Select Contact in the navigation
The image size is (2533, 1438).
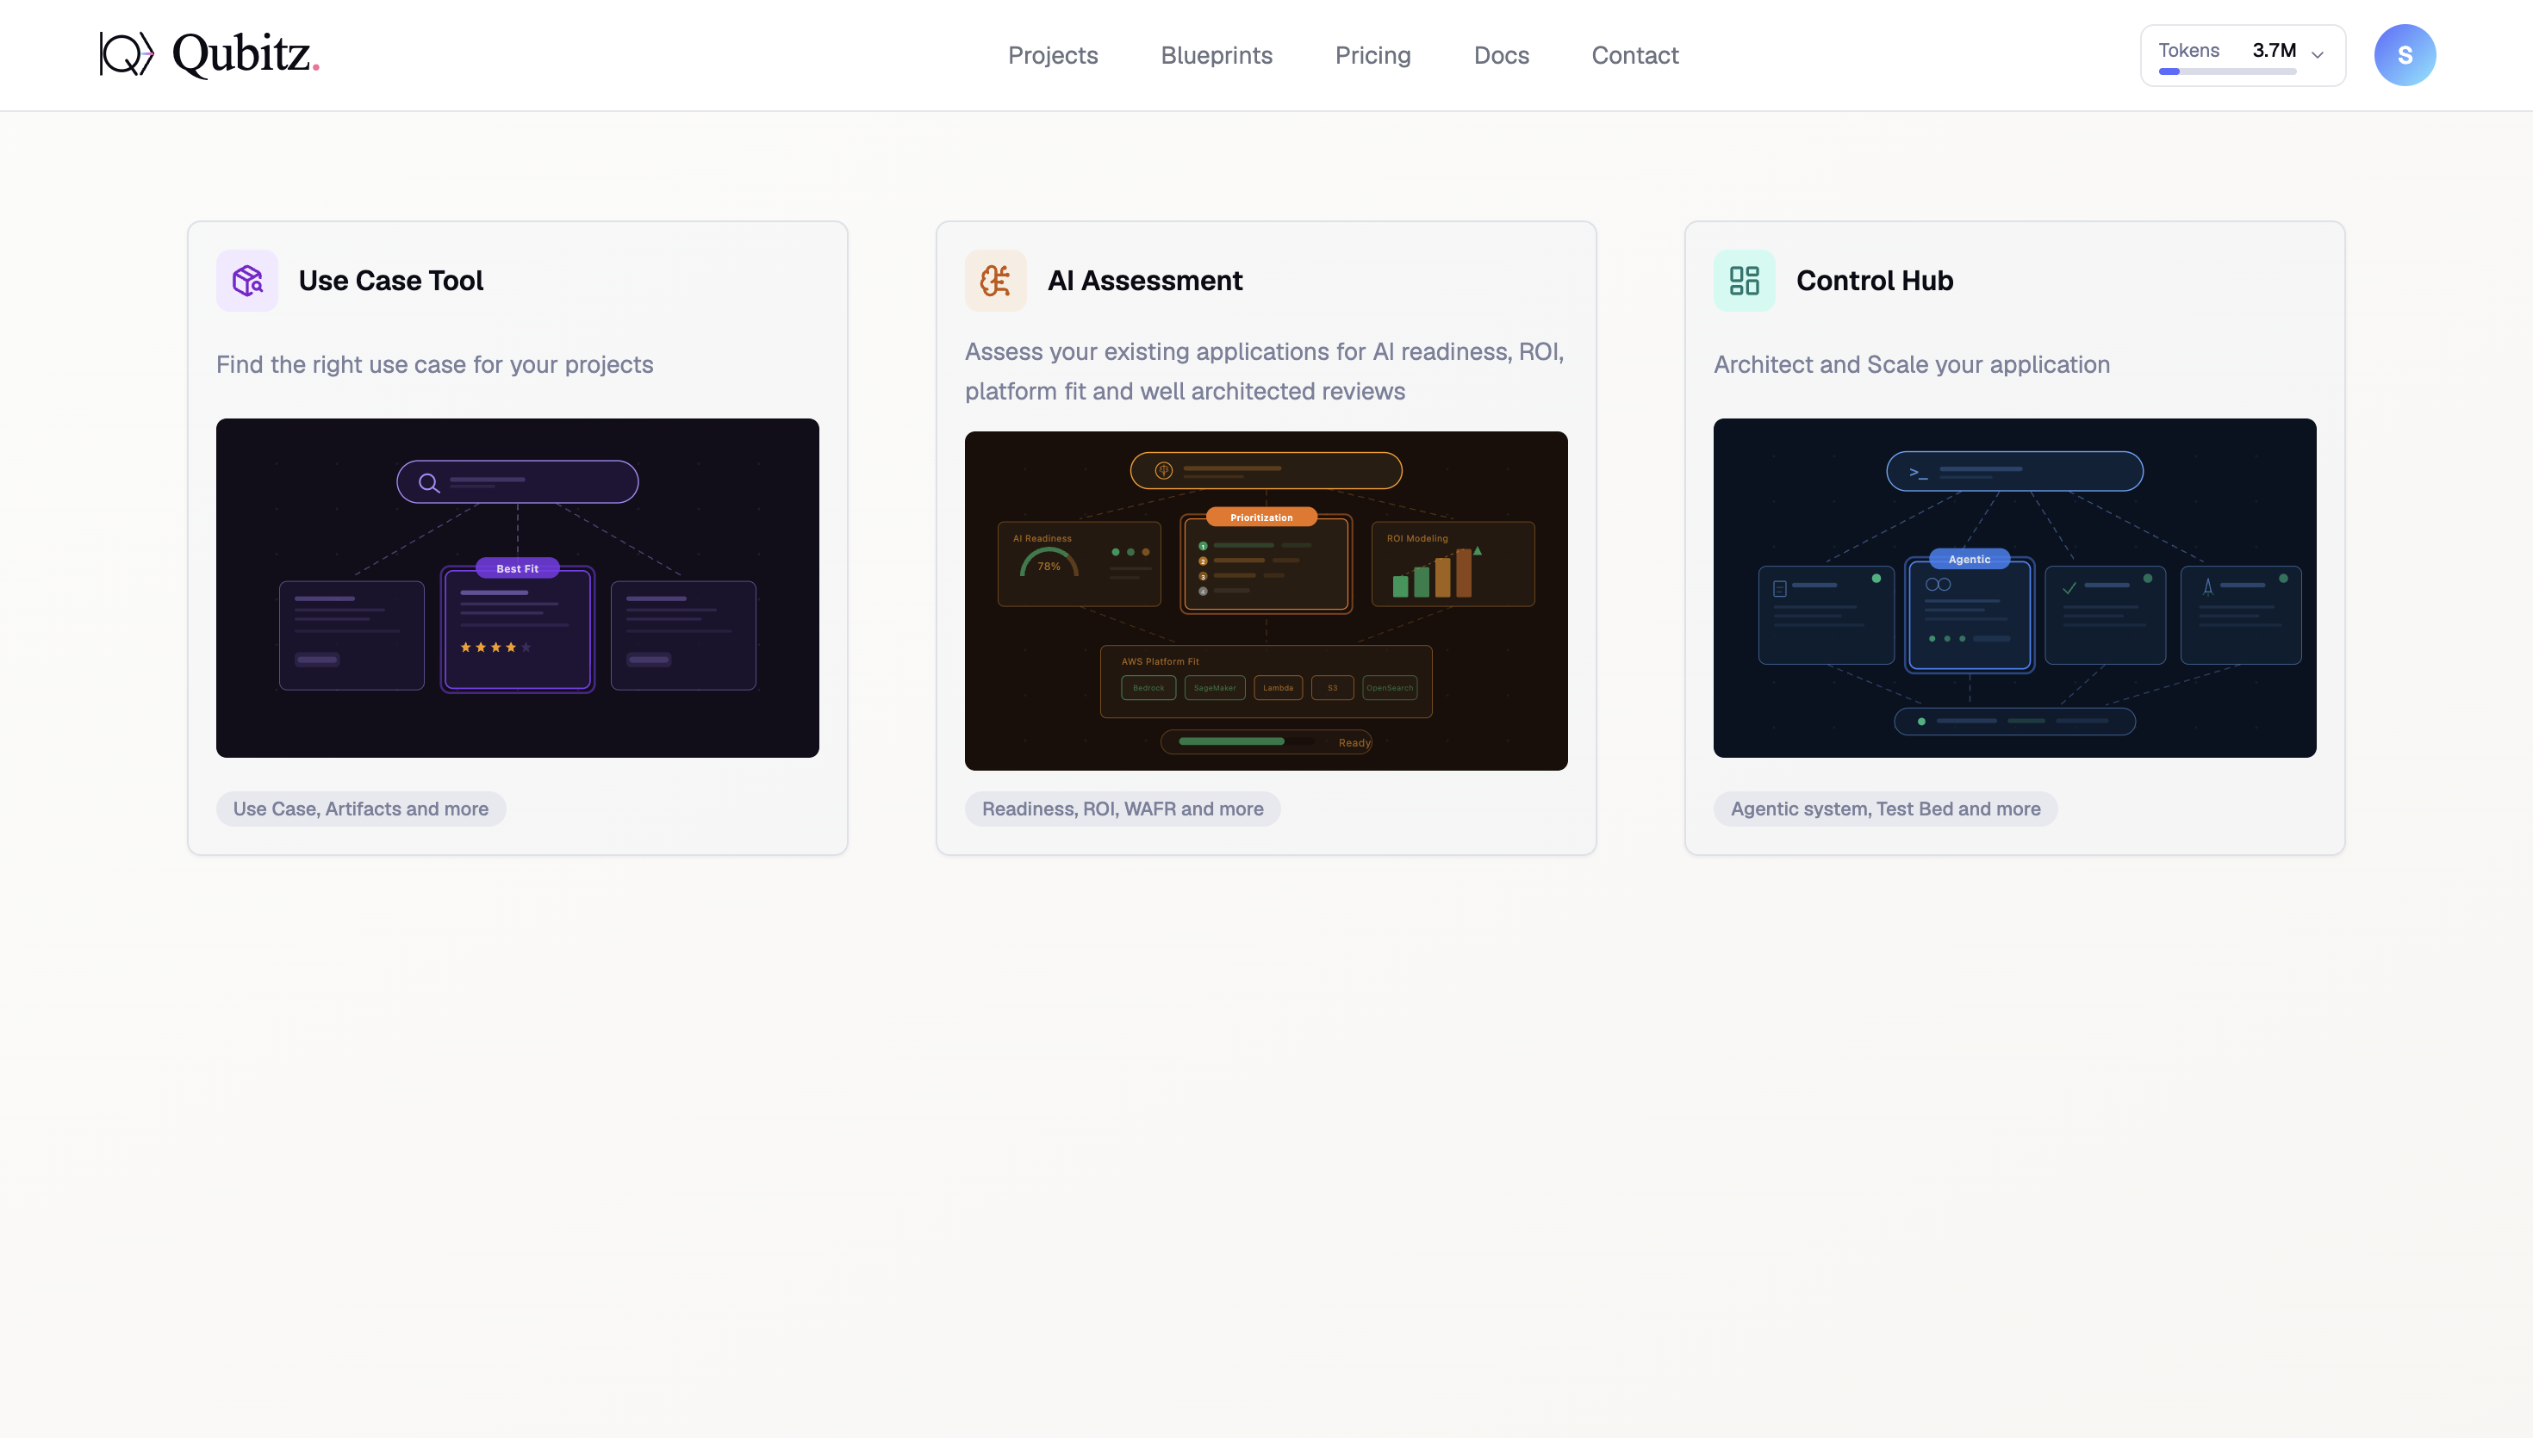1634,55
